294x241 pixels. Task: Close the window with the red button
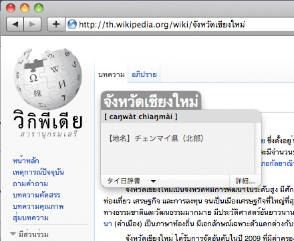(x=11, y=8)
